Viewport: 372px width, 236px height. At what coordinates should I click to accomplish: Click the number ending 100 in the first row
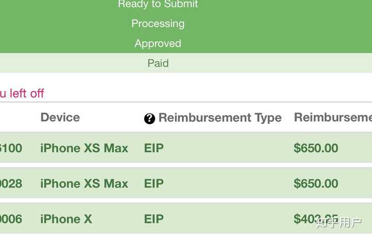tap(11, 148)
